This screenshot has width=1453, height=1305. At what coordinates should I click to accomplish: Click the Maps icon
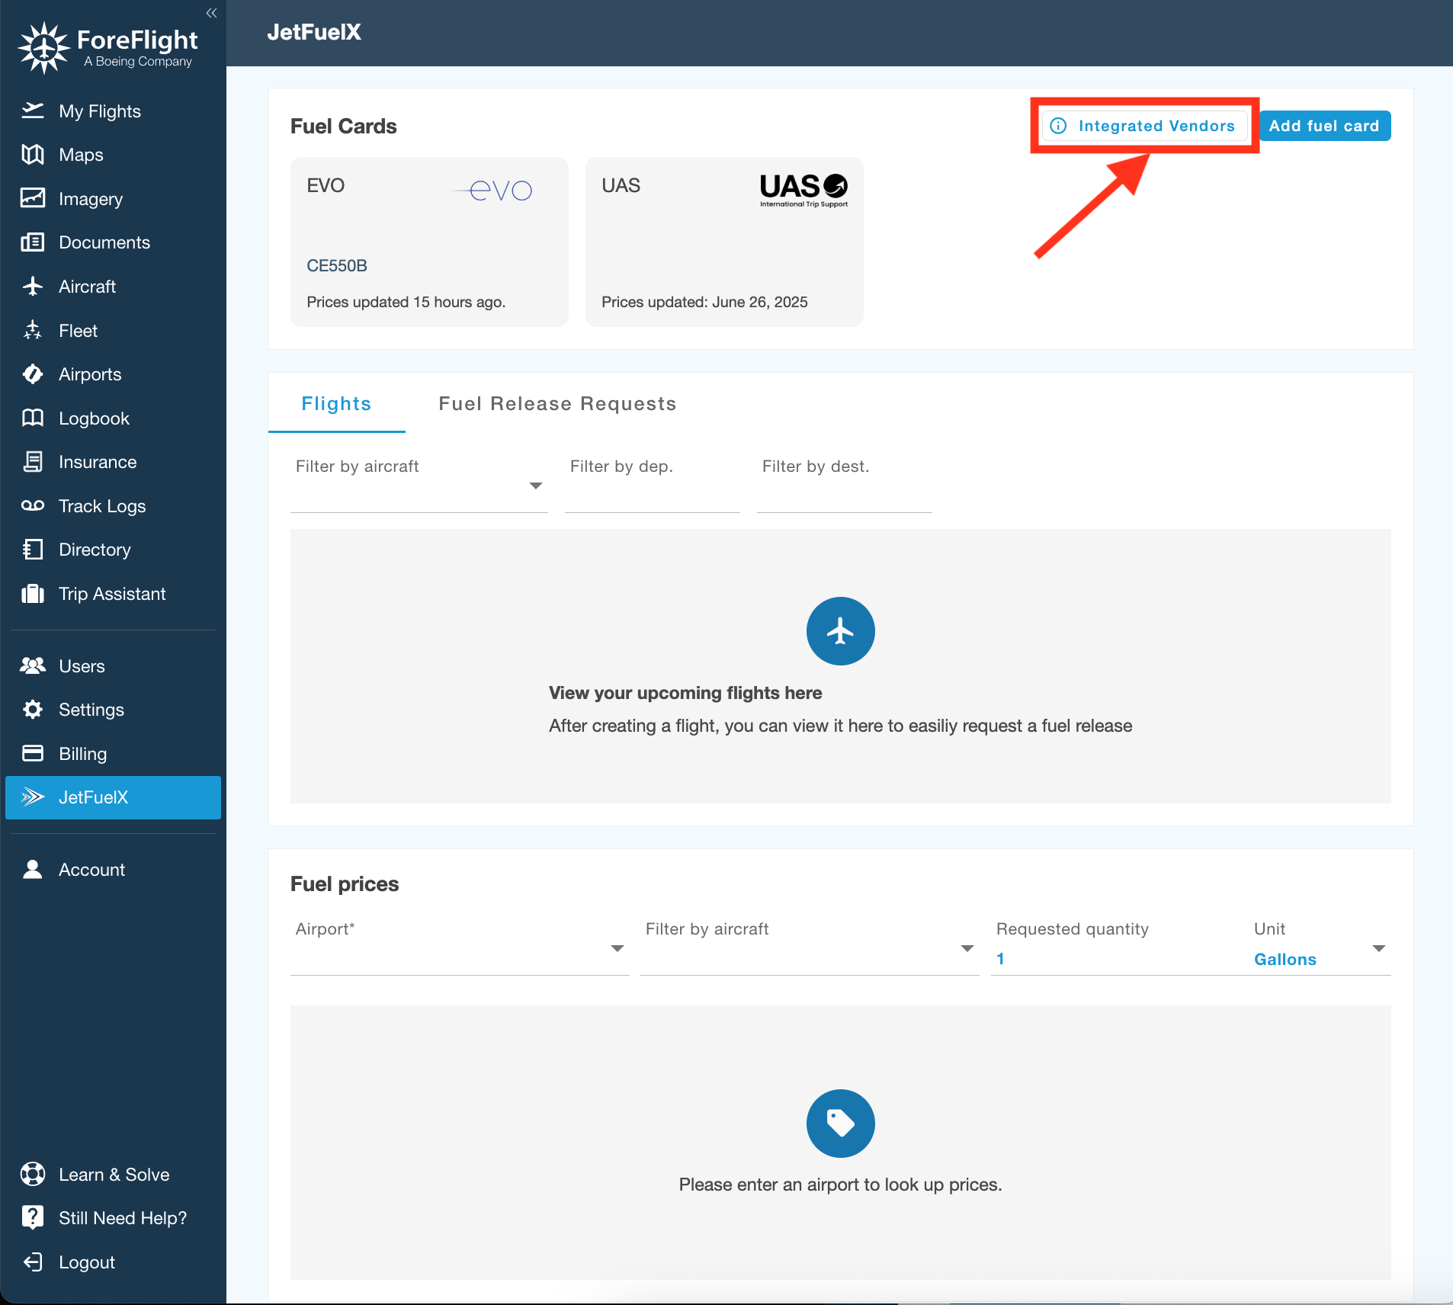(x=33, y=155)
